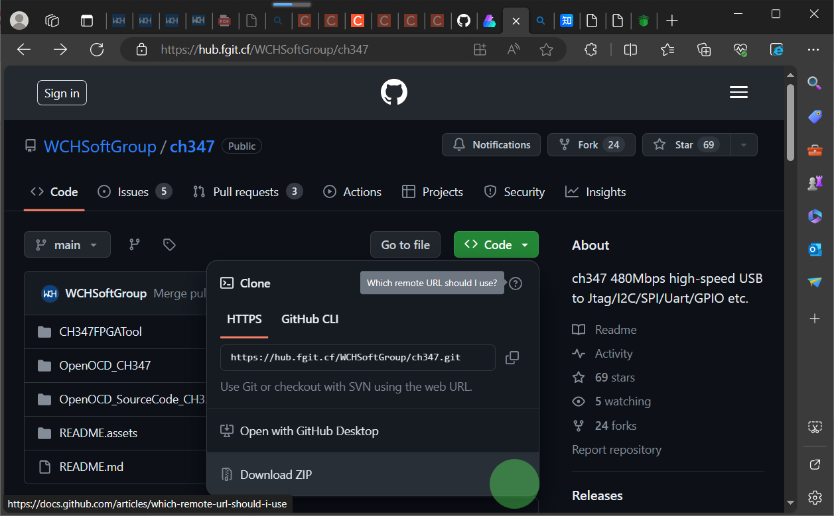The width and height of the screenshot is (834, 516).
Task: View site information via lock icon
Action: pyautogui.click(x=141, y=50)
